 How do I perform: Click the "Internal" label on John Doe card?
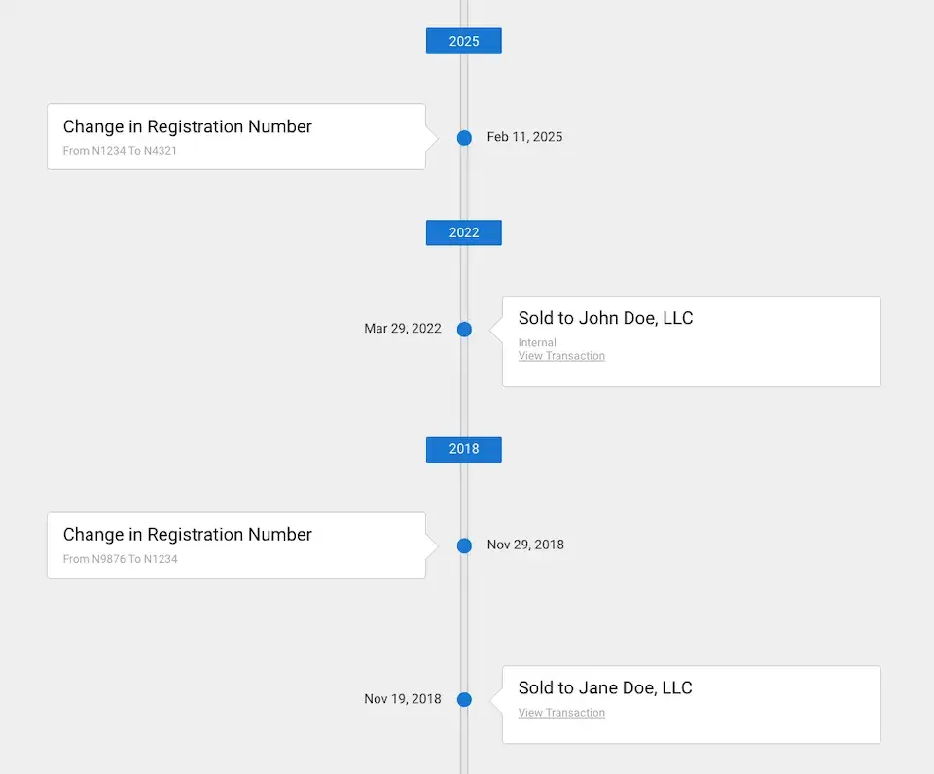click(x=537, y=342)
